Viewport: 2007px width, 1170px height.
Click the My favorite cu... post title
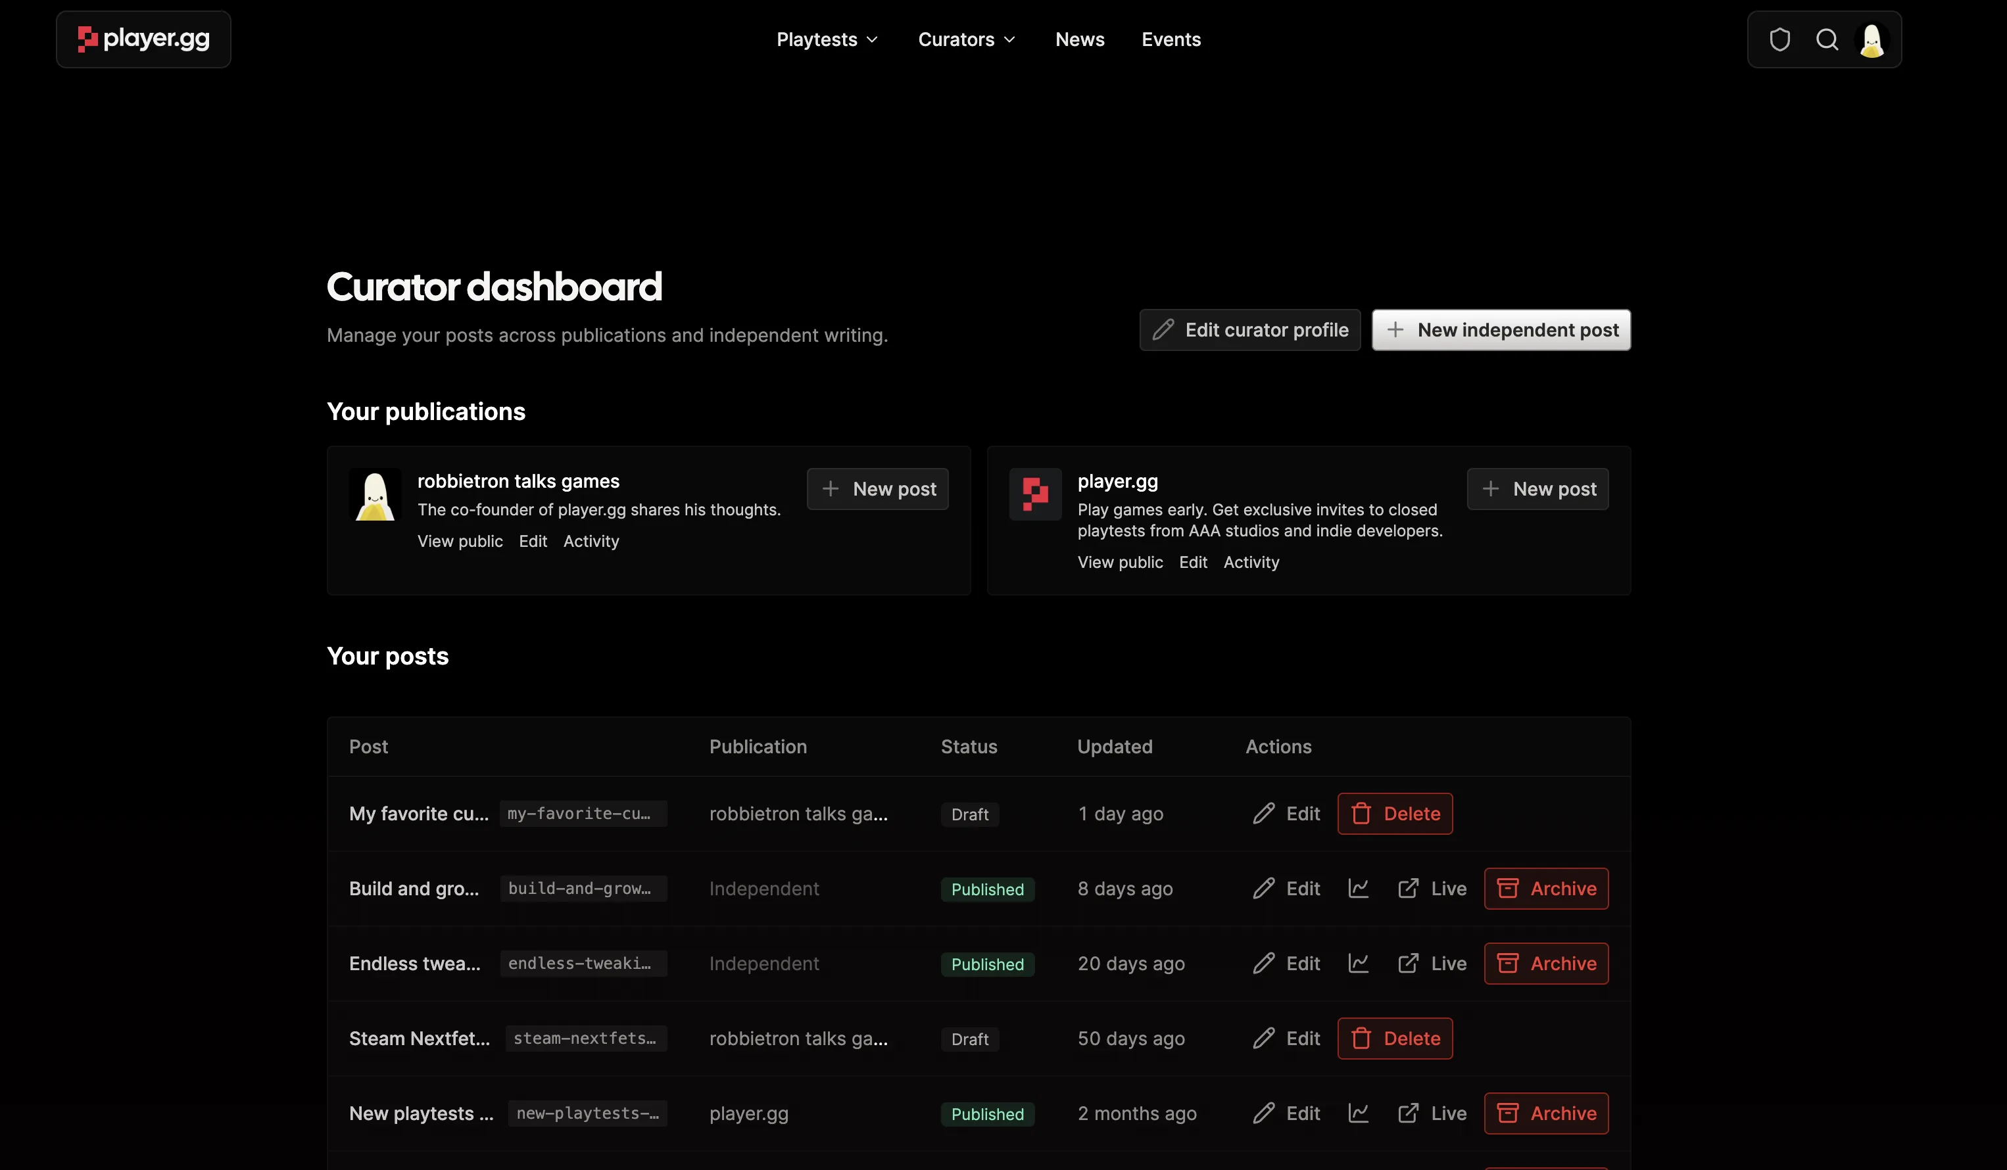pyautogui.click(x=419, y=814)
